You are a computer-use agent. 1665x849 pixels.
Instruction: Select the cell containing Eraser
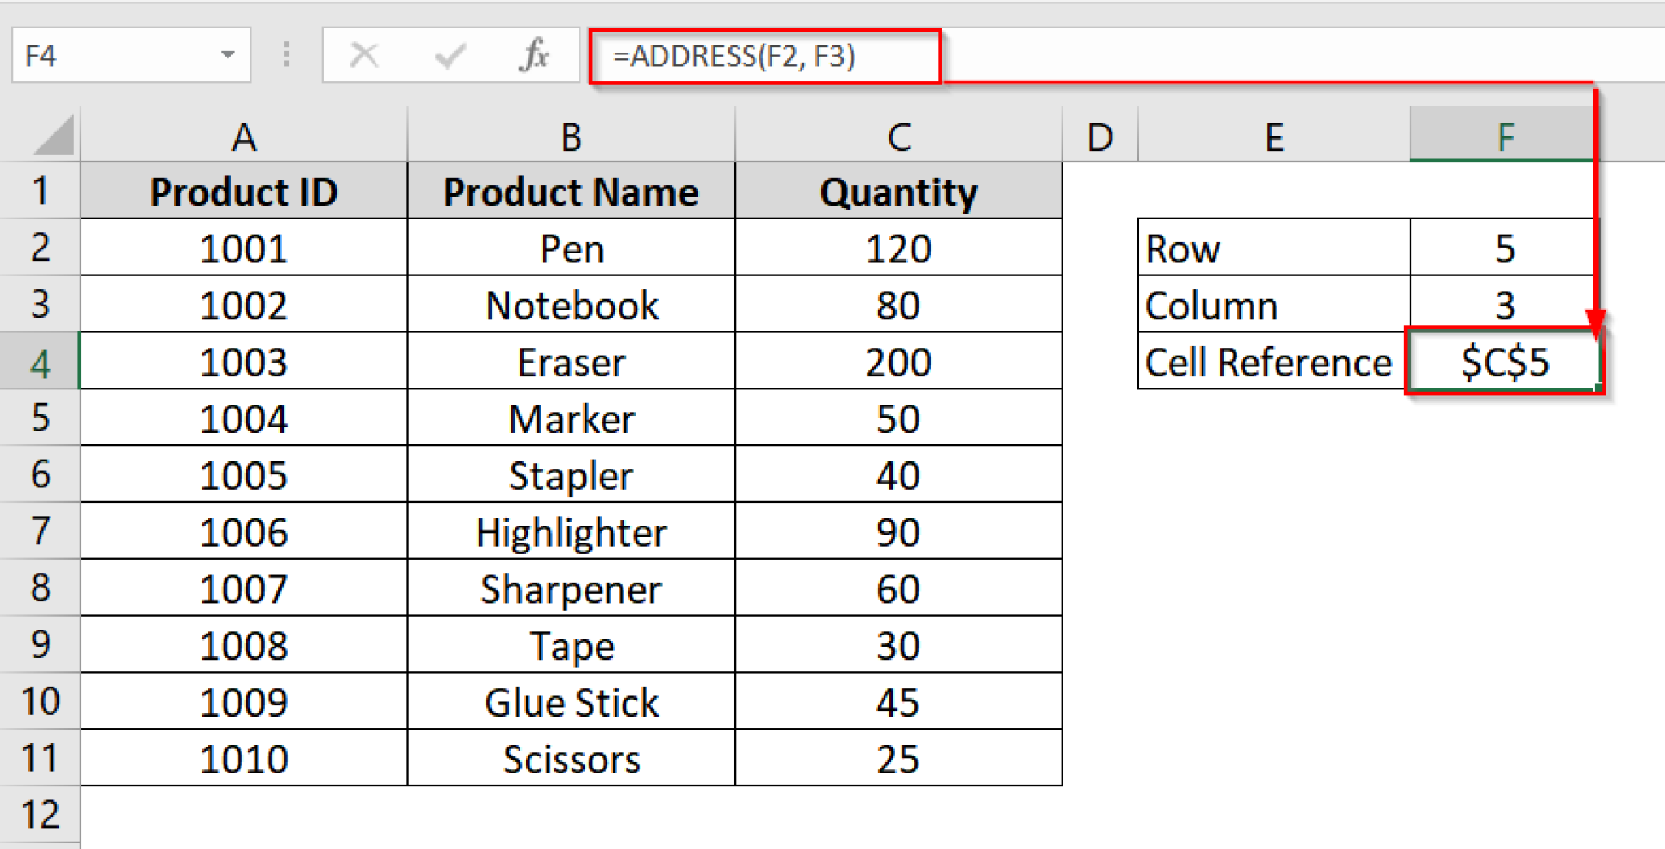[571, 362]
